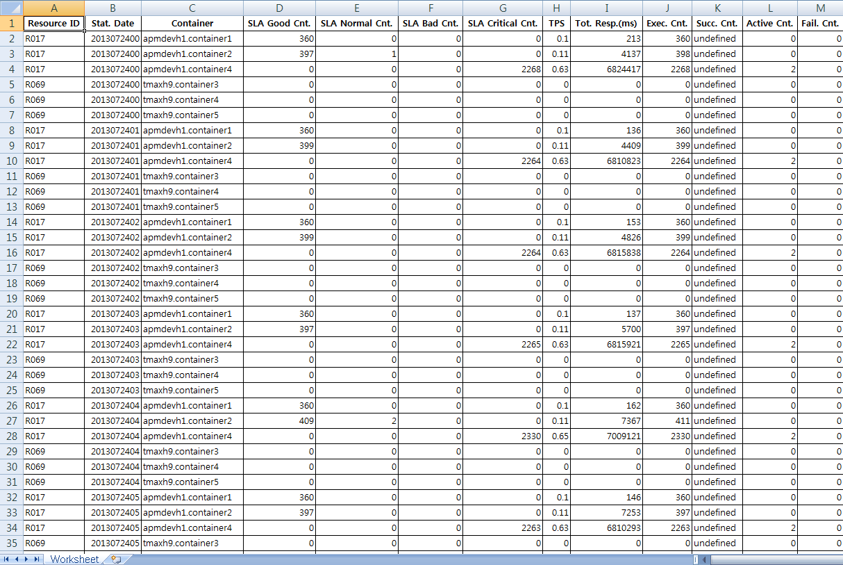This screenshot has width=843, height=565.
Task: Select column F header
Action: [x=431, y=7]
